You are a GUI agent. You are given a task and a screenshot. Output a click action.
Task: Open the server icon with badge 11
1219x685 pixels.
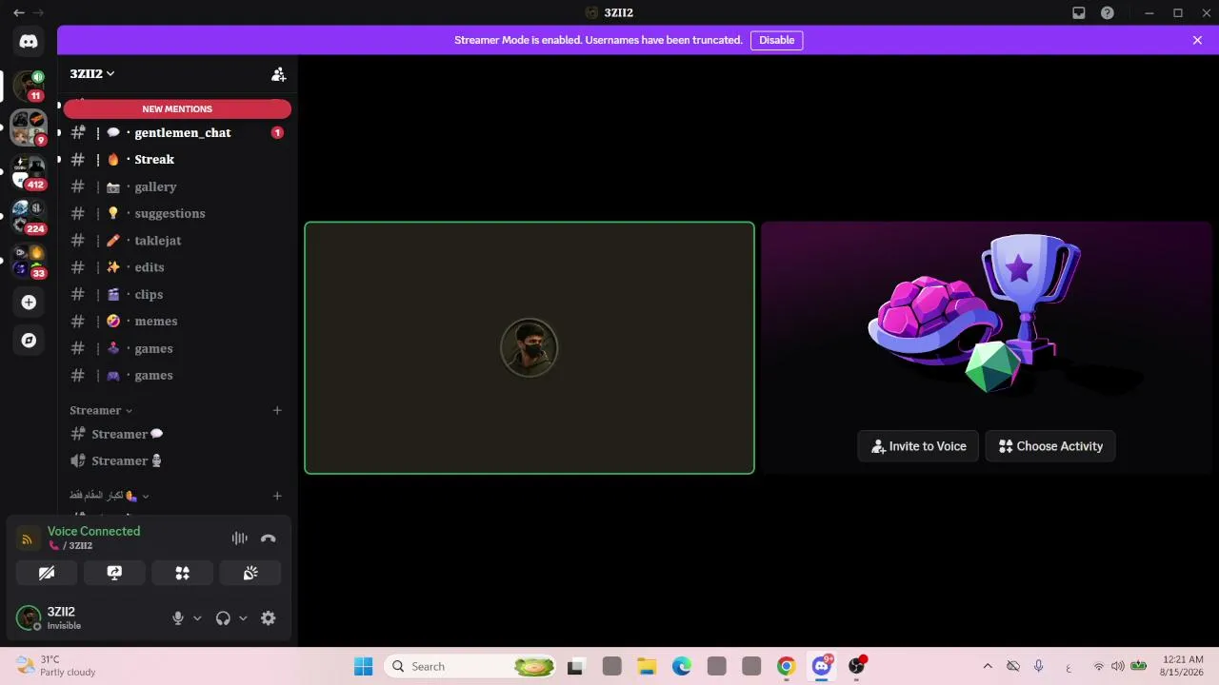click(x=29, y=86)
